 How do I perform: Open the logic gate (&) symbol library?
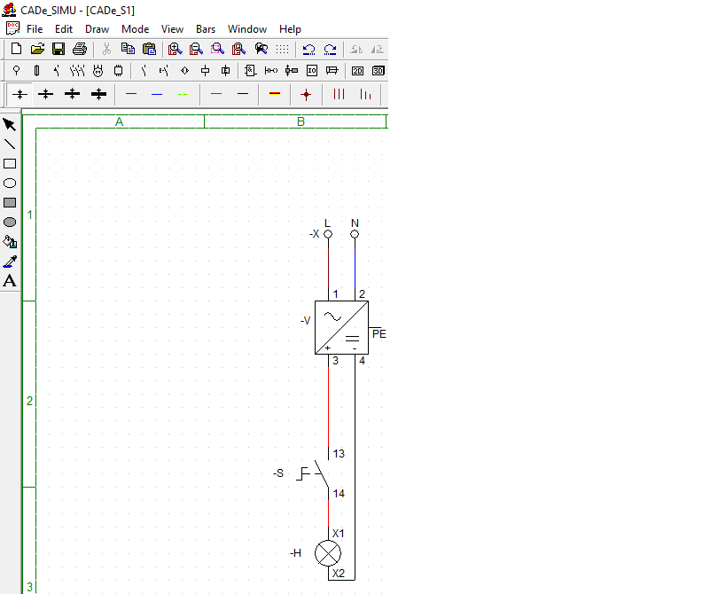pos(250,71)
